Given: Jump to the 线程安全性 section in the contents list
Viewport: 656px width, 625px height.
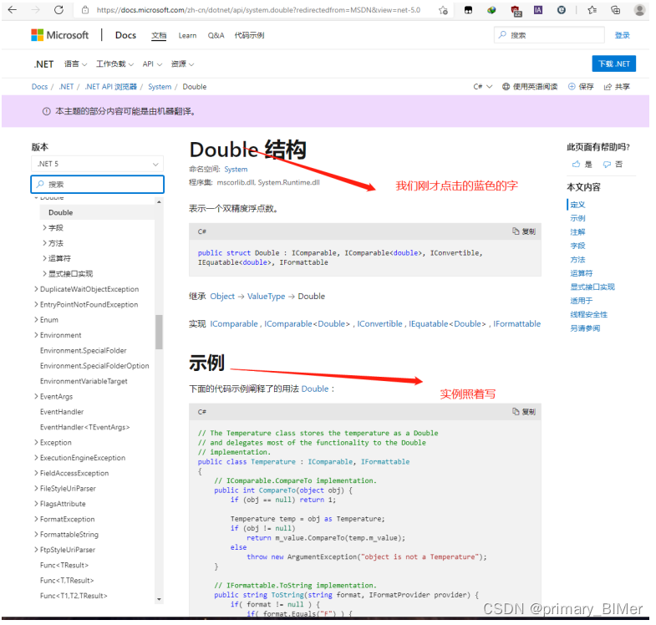Looking at the screenshot, I should click(x=588, y=315).
